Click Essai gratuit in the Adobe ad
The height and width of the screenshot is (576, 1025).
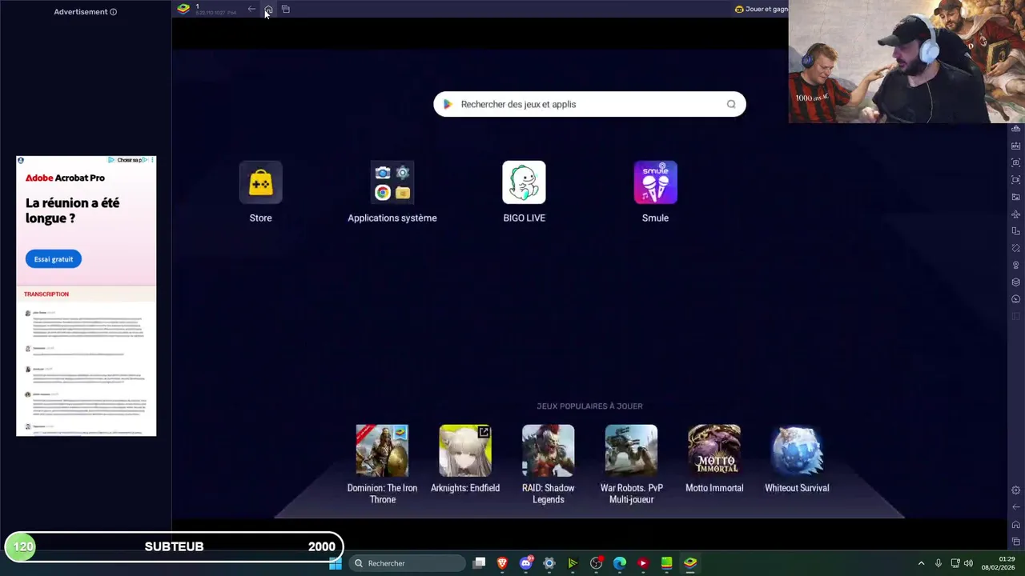point(53,259)
